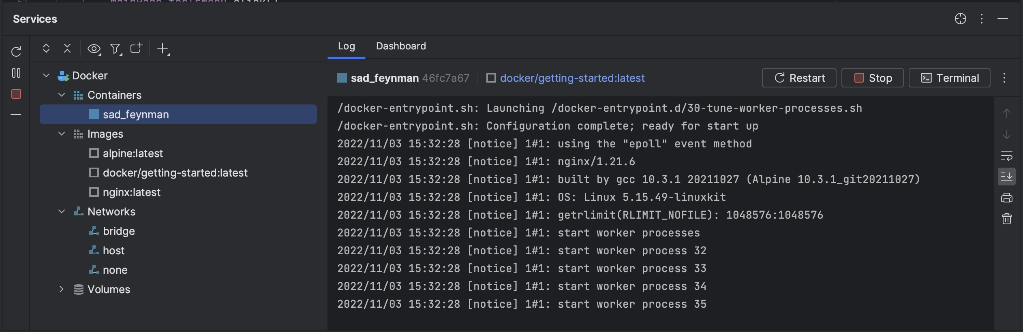Clear the log with trash icon

[1007, 219]
